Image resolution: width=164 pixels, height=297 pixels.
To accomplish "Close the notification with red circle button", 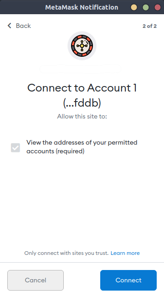I will 158,7.
